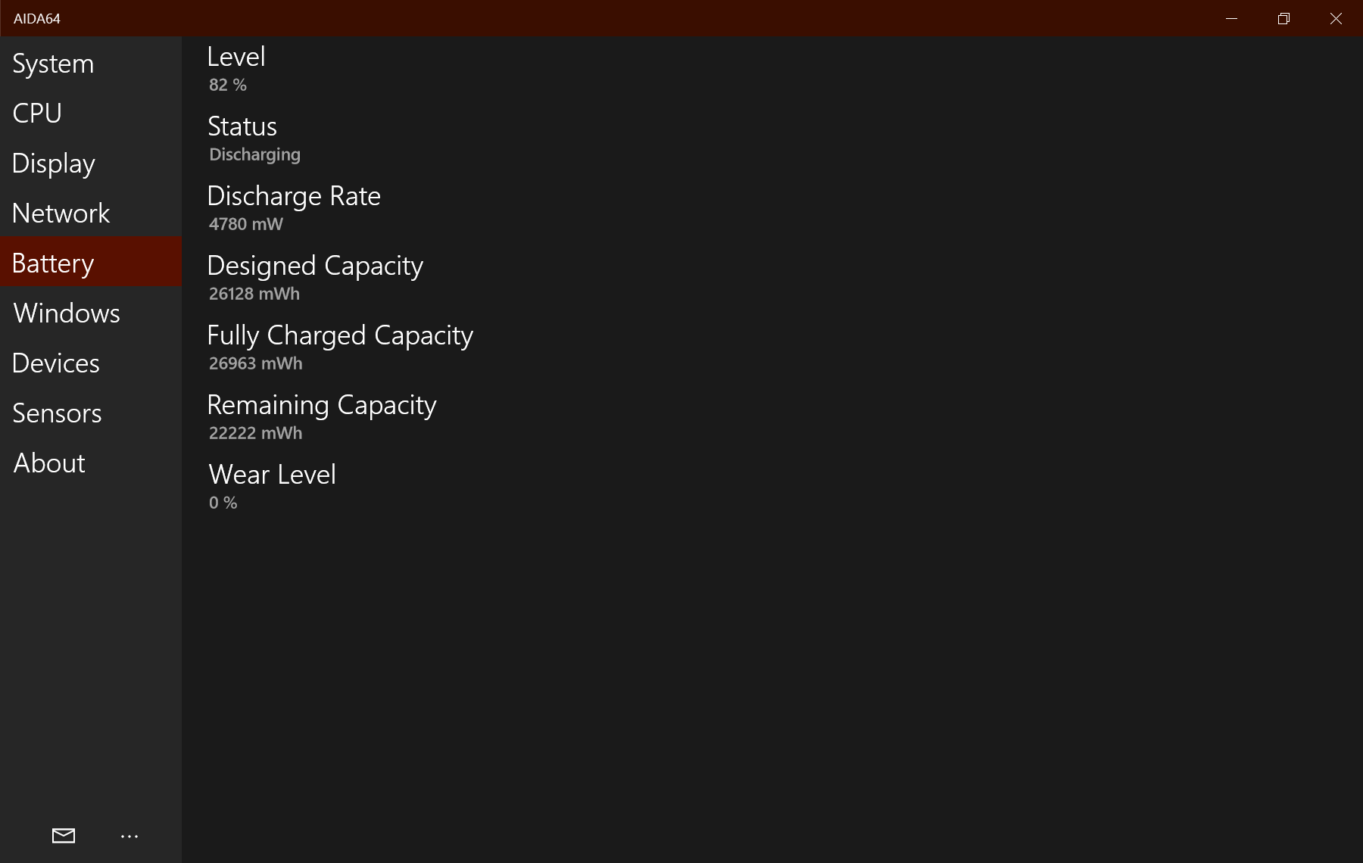
Task: Select the Designed Capacity item
Action: 315,277
